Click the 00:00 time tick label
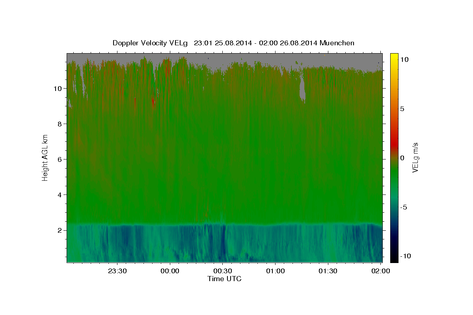 point(170,271)
